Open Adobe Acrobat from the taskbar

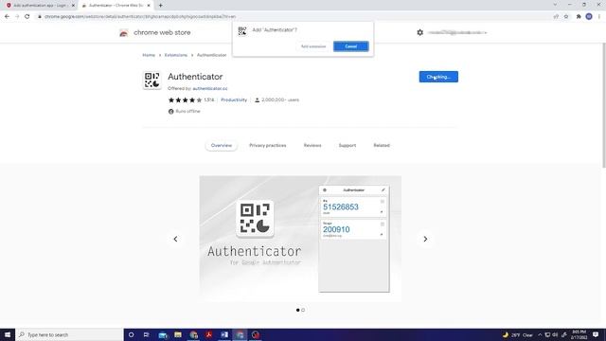coord(208,334)
